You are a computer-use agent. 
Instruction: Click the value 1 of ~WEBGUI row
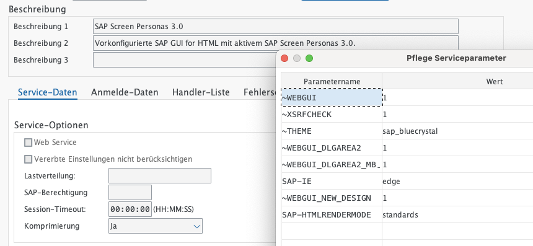457,97
